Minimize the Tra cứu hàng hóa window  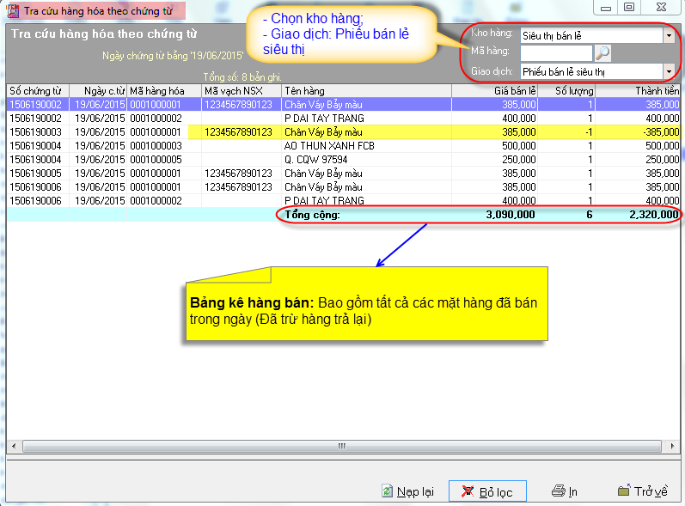(605, 7)
